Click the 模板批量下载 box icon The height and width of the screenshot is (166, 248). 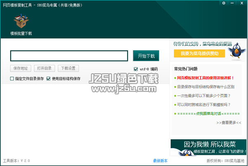coord(21,21)
